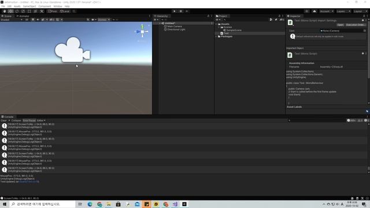Click the Hierarchy create plus button

(156, 20)
